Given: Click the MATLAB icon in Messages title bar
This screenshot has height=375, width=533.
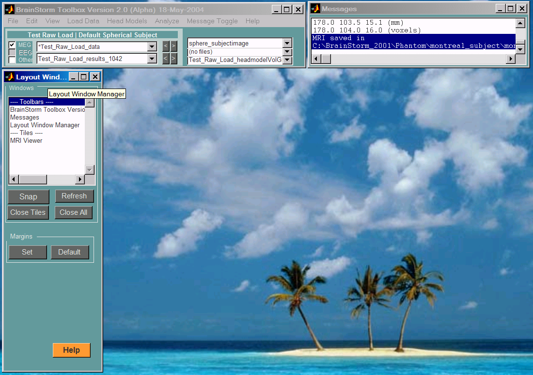Looking at the screenshot, I should tap(315, 9).
